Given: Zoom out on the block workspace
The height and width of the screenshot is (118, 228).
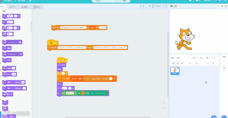Looking at the screenshot, I should [x=164, y=108].
